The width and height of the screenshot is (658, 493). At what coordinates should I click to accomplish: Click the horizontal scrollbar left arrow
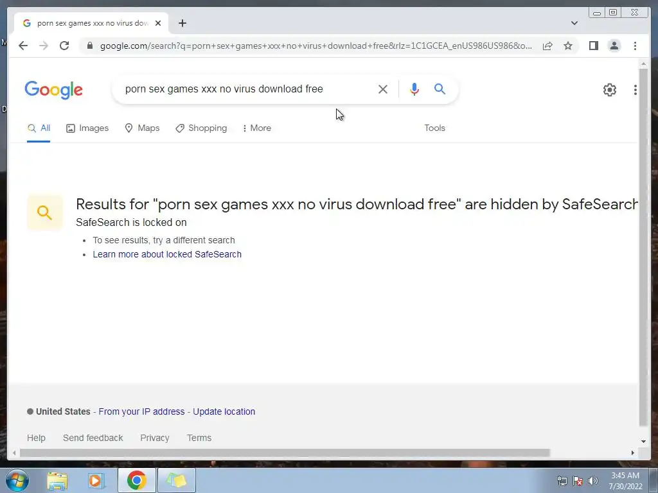(x=14, y=453)
